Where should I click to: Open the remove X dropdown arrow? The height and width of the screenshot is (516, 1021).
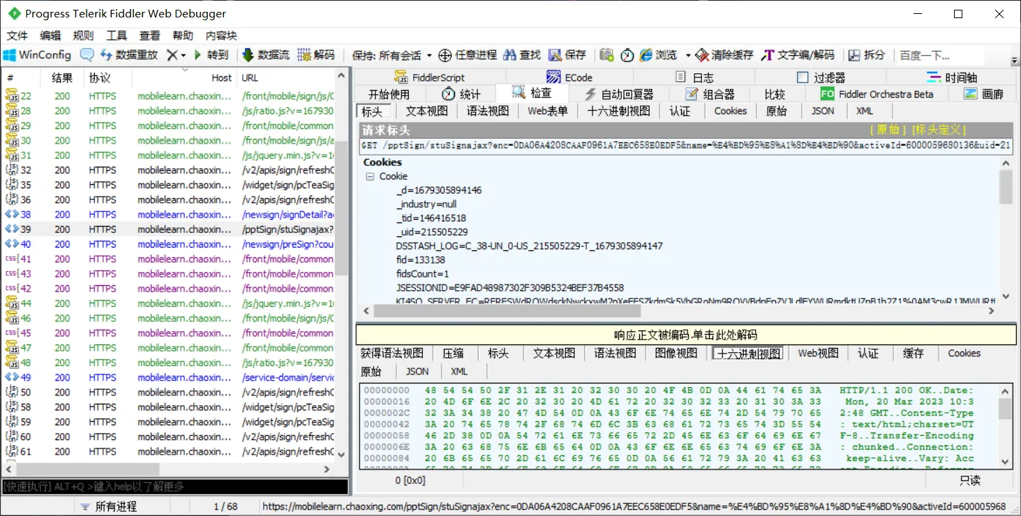pos(184,55)
